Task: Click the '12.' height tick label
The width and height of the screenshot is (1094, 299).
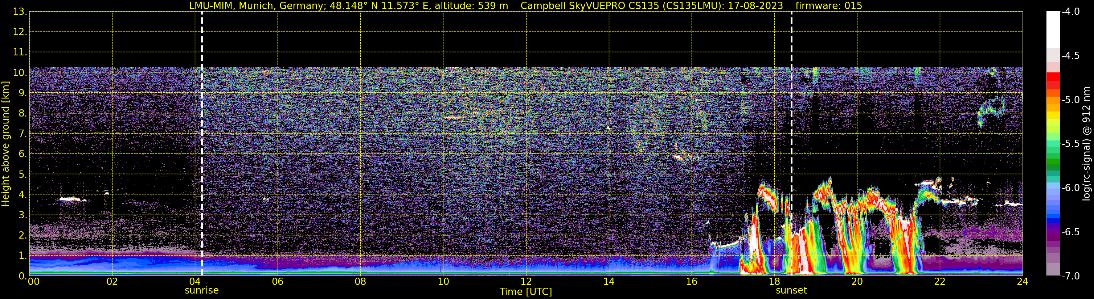Action: click(20, 32)
